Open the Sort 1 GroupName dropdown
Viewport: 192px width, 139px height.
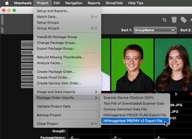(x=155, y=30)
